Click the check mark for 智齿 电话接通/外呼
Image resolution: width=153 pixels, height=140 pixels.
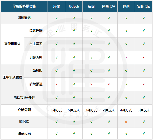click(91, 97)
